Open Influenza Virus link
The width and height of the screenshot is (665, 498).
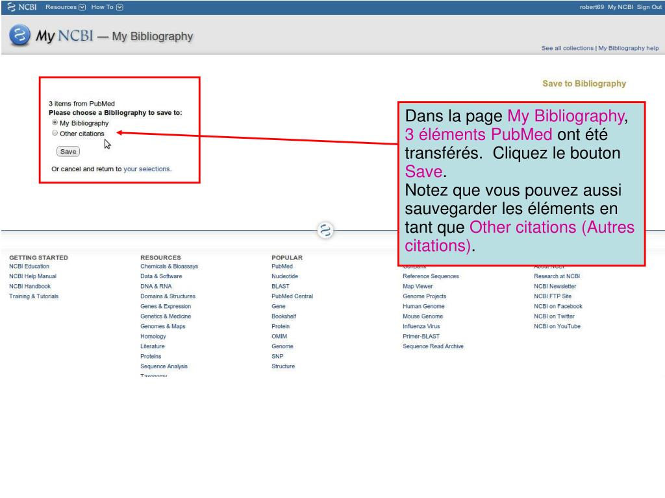(x=421, y=327)
